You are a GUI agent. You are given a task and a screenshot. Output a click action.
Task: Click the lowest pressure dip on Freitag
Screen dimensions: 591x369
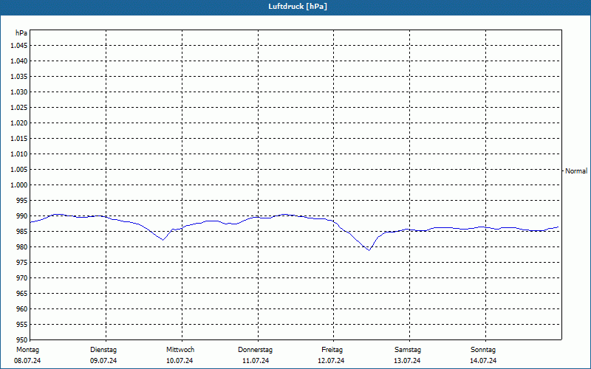pos(369,250)
